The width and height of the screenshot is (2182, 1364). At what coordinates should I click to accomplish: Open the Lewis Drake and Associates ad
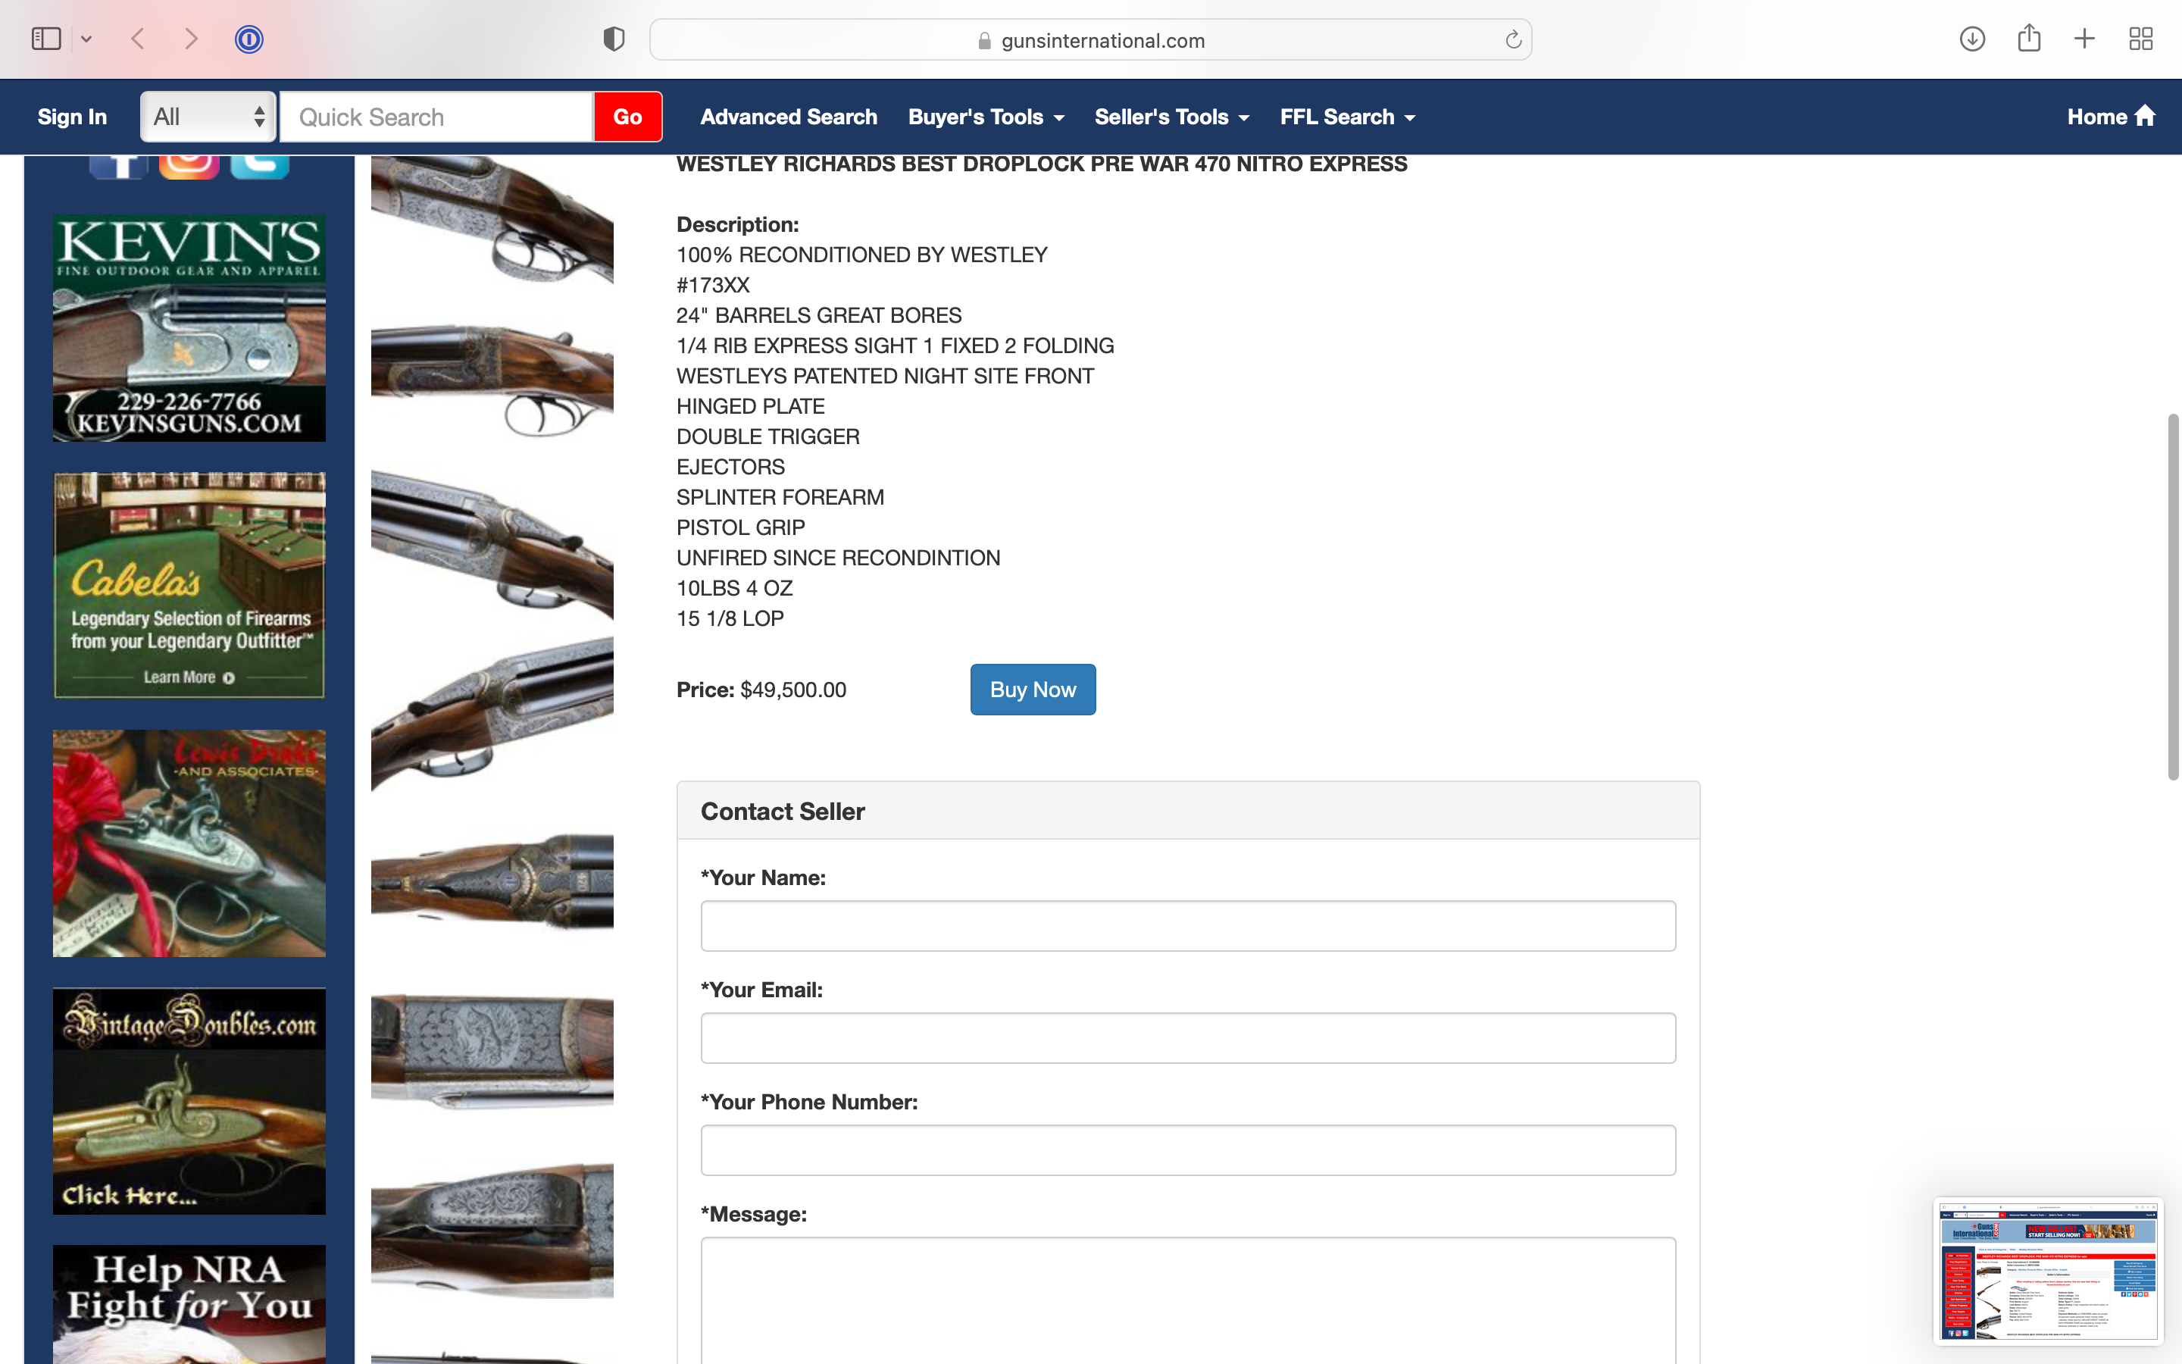click(x=189, y=843)
